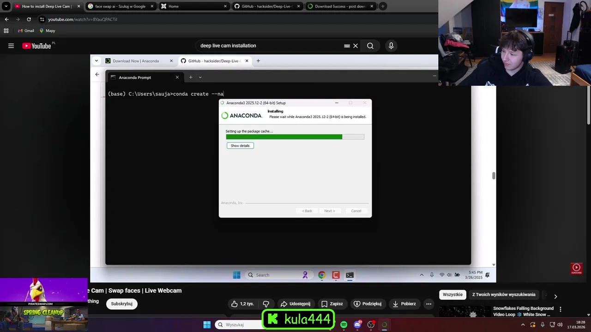Click the Anaconda installation progress bar

pos(295,137)
